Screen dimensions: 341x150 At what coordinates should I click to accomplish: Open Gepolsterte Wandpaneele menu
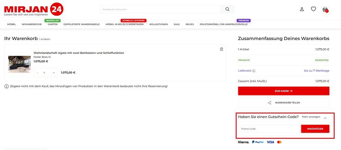point(82,24)
